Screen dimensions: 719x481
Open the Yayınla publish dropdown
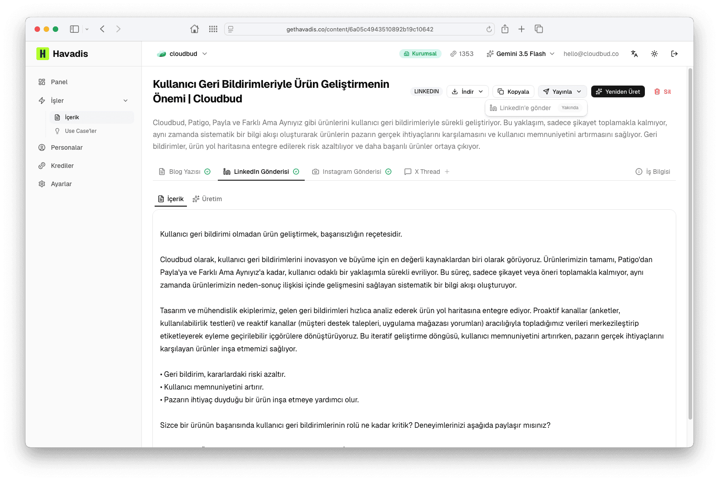click(563, 91)
